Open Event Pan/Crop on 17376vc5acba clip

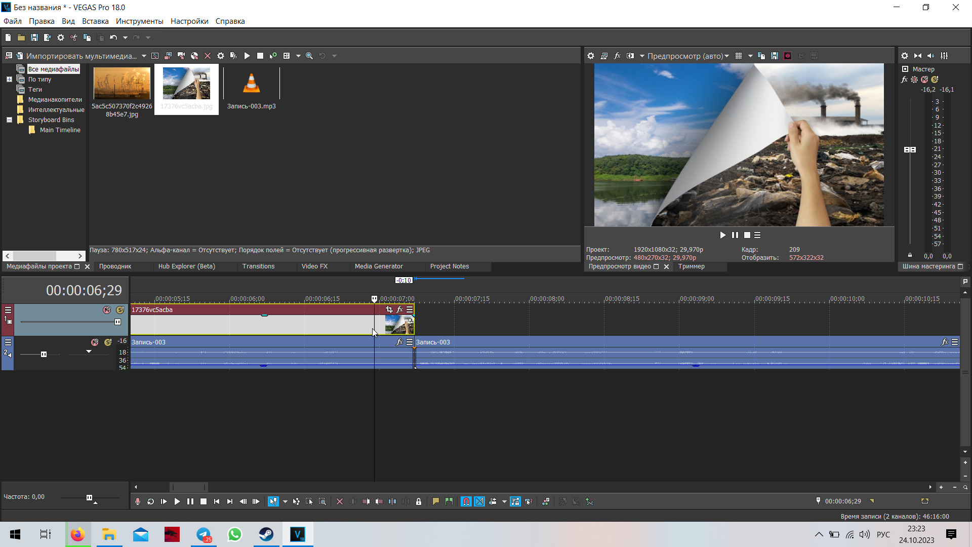389,309
